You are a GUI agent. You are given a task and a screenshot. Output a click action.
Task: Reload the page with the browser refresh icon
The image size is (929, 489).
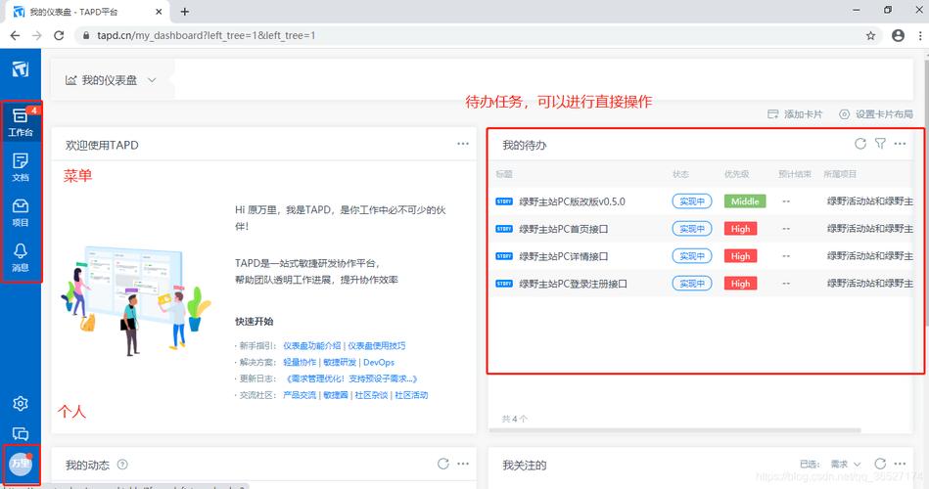point(59,35)
